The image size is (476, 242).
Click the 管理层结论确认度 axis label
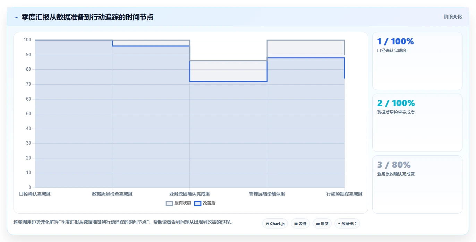[x=267, y=194]
